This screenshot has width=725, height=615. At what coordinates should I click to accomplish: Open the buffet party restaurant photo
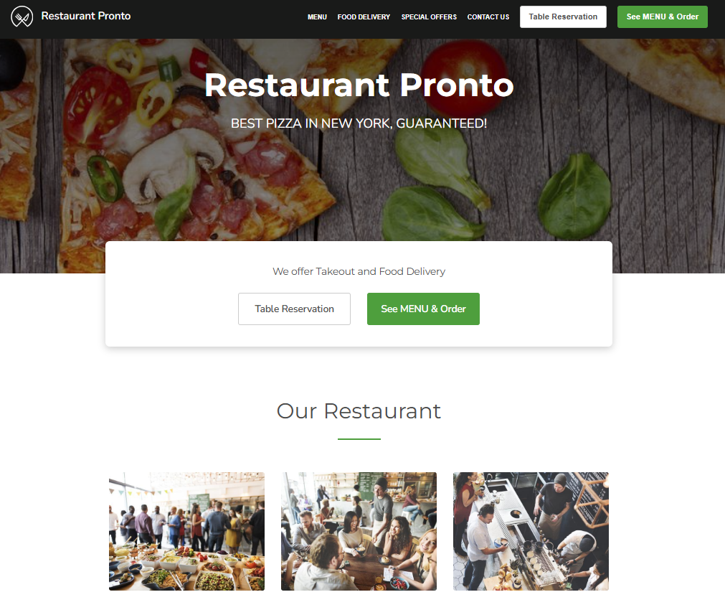pos(186,531)
